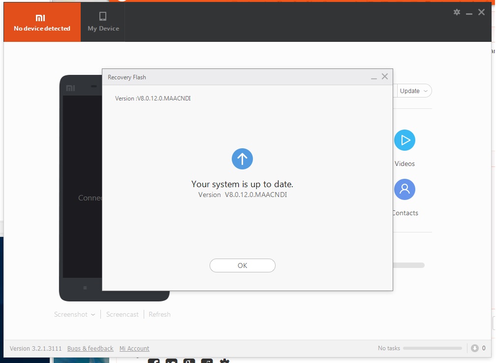Click the Version :V8.0.12.0.MAACNDI header text
Viewport: 496px width, 363px height.
pyautogui.click(x=153, y=99)
